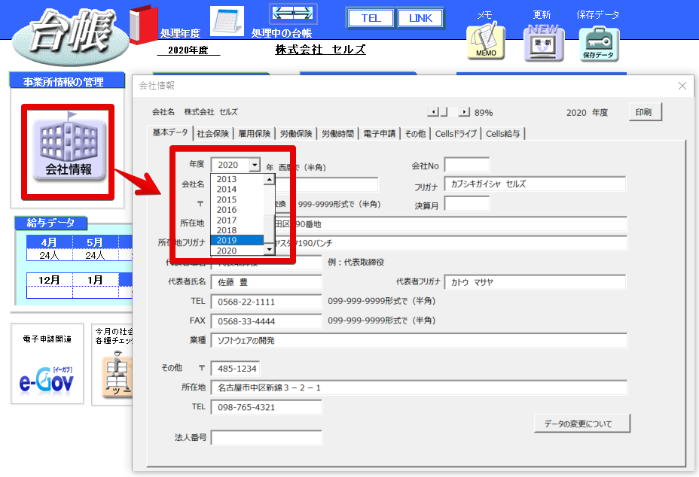Click the 決算月 input field
Image resolution: width=699 pixels, height=477 pixels.
[467, 204]
